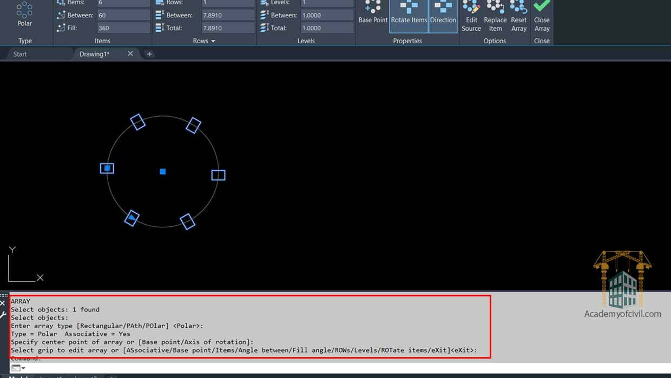671x378 pixels.
Task: Choose the Base Point button
Action: click(373, 13)
